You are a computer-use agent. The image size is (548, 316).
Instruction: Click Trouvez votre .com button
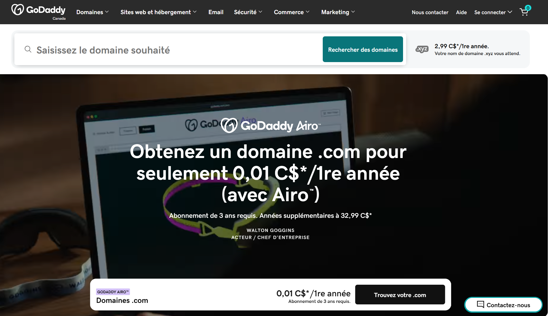click(400, 295)
